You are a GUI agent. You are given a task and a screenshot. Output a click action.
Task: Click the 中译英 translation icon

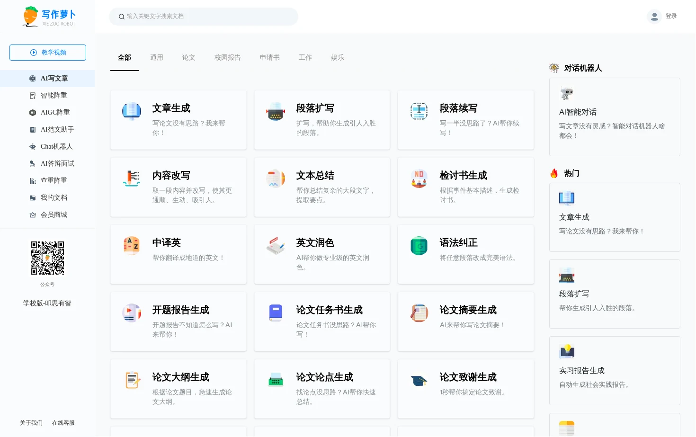coord(132,246)
